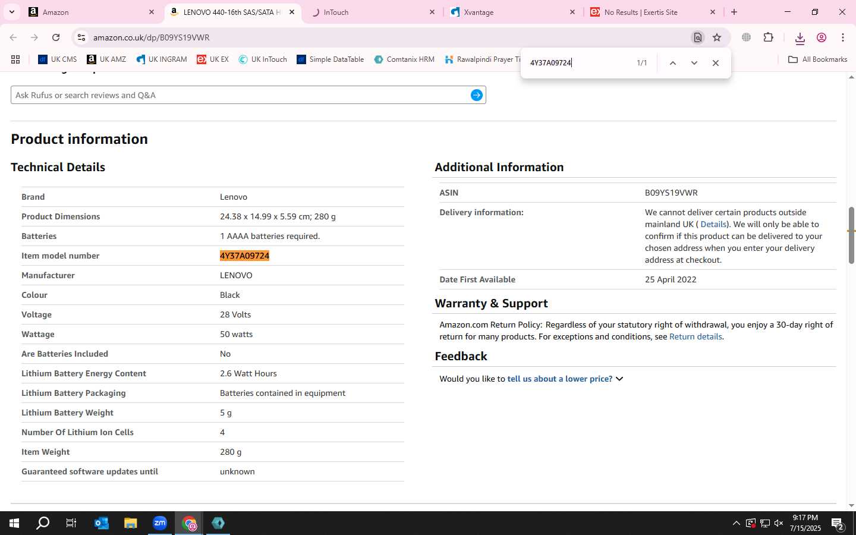856x535 pixels.
Task: Open the Extensions puzzle icon
Action: click(768, 37)
